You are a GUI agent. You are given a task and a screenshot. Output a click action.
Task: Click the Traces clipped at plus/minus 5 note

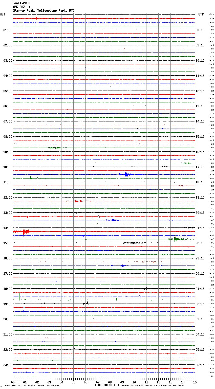[153, 386]
